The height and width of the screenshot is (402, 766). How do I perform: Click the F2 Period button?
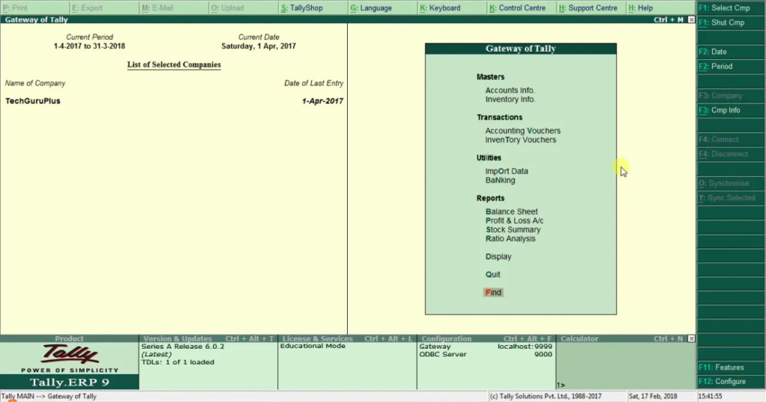[715, 67]
